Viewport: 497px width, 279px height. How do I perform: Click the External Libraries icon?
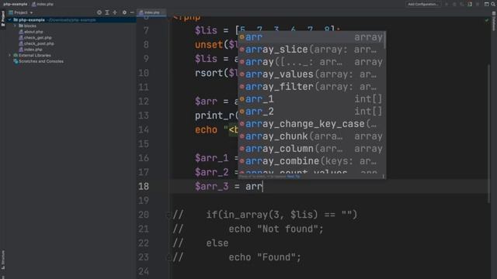click(x=16, y=55)
